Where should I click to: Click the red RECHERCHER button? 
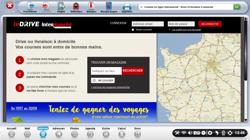[133, 71]
